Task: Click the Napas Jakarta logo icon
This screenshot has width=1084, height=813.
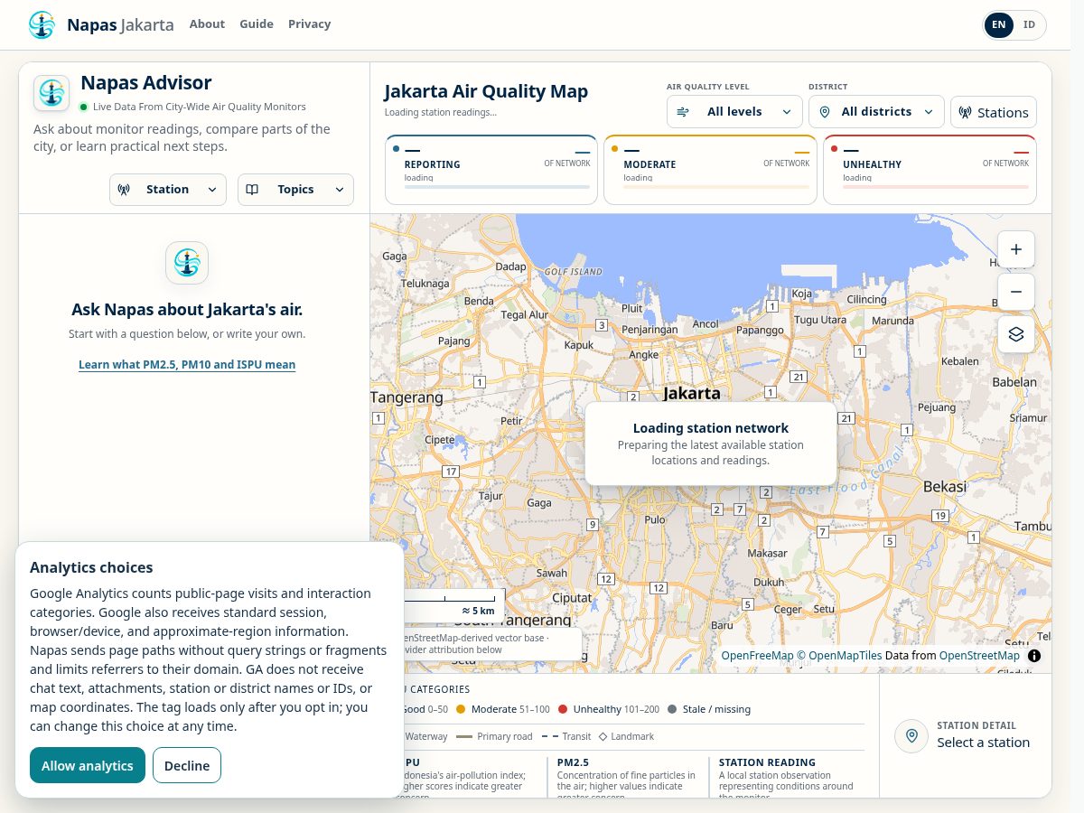Action: click(42, 24)
